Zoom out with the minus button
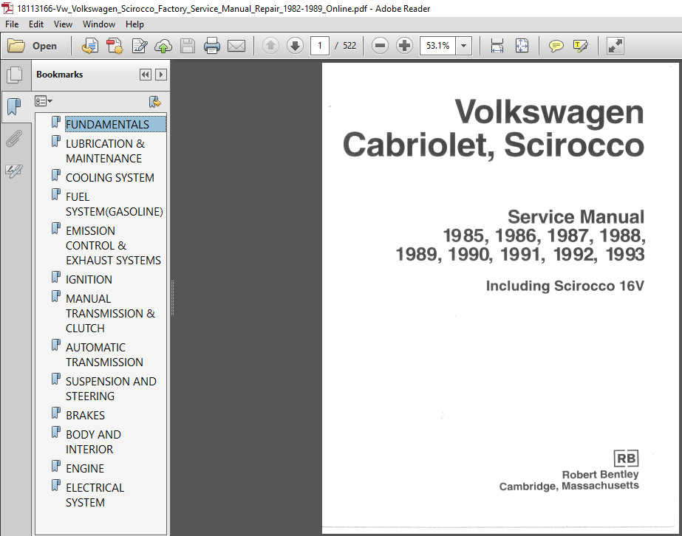This screenshot has width=682, height=536. click(380, 46)
